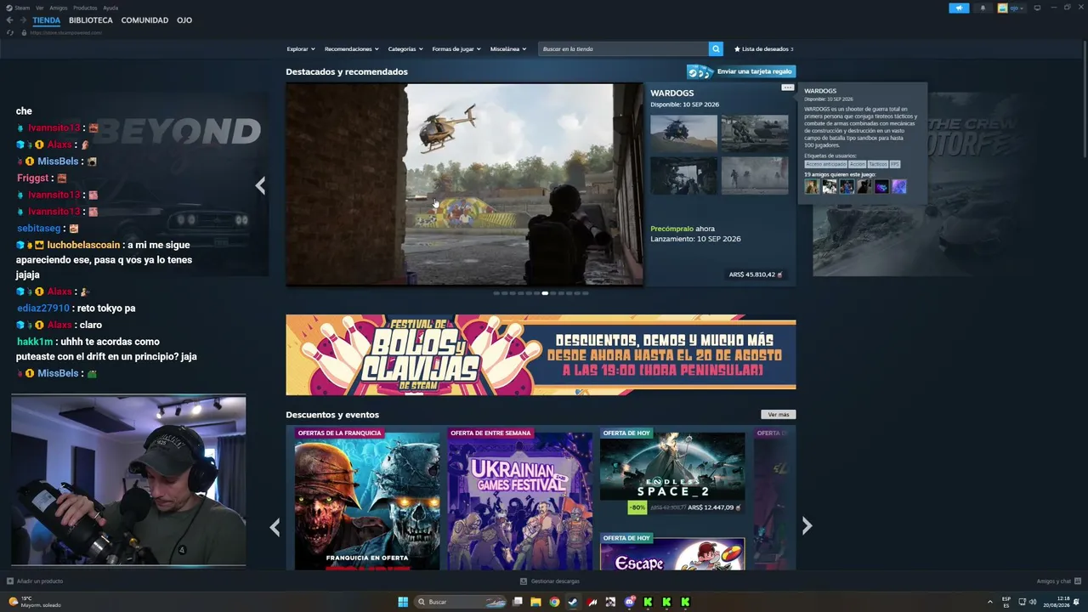Show hidden system tray icons

989,602
